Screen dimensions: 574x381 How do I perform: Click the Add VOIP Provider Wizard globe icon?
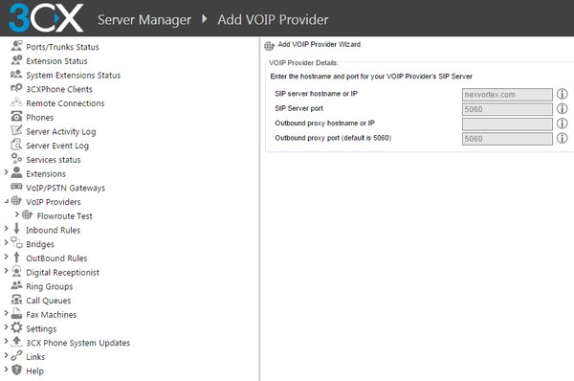[270, 45]
